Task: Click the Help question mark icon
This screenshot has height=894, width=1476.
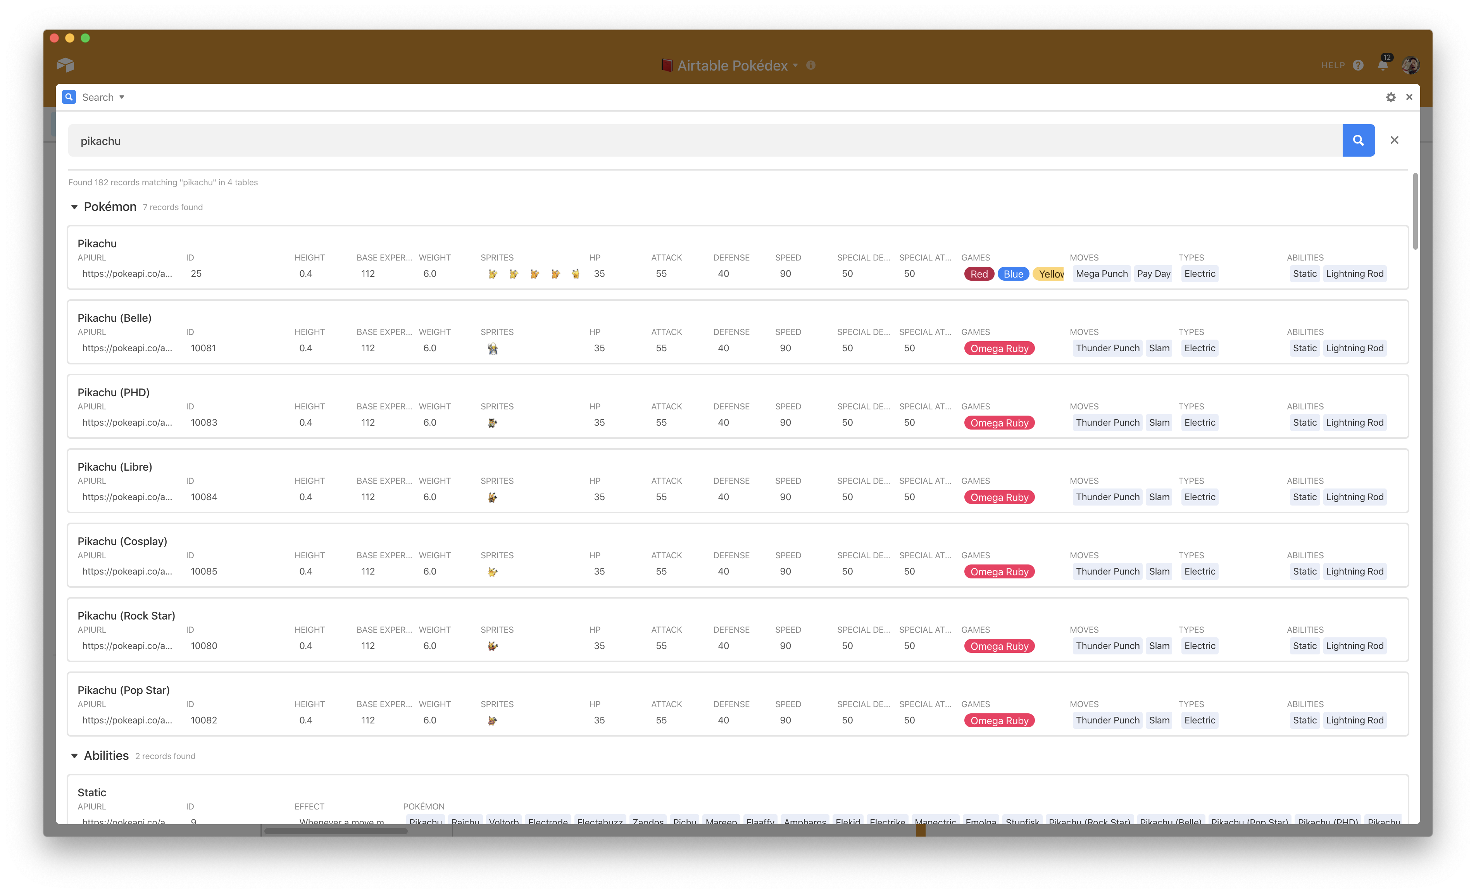Action: click(x=1358, y=66)
